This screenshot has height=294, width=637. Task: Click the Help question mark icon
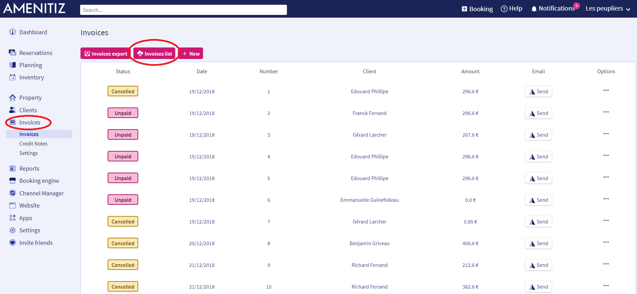(504, 9)
